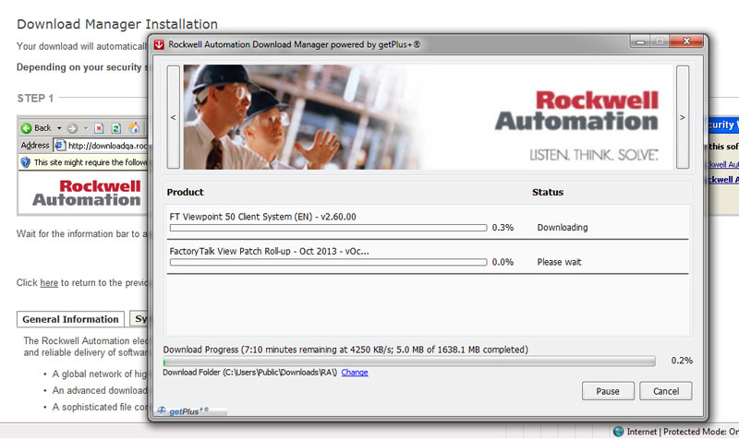Click the Downloading status text
Viewport: 739px width, 439px height.
(x=563, y=227)
